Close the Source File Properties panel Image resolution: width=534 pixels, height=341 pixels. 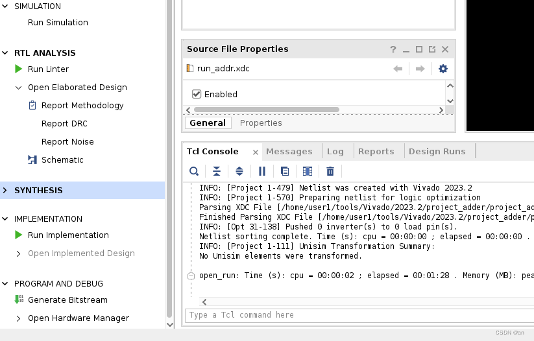point(444,49)
